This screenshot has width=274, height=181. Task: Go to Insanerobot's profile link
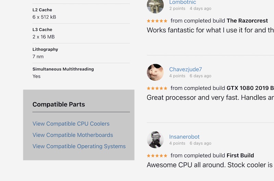184,137
